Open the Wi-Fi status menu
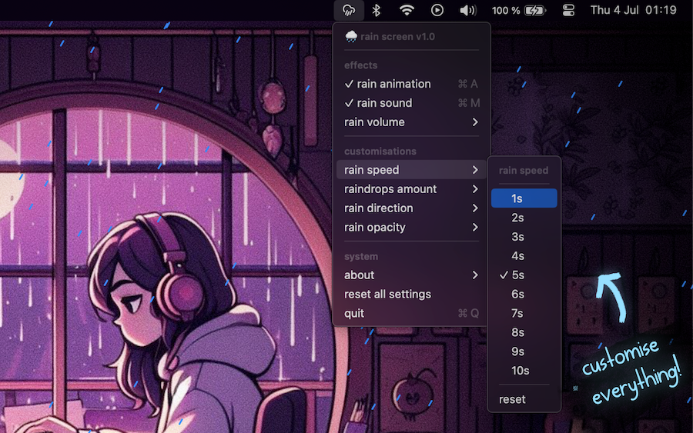 (407, 10)
